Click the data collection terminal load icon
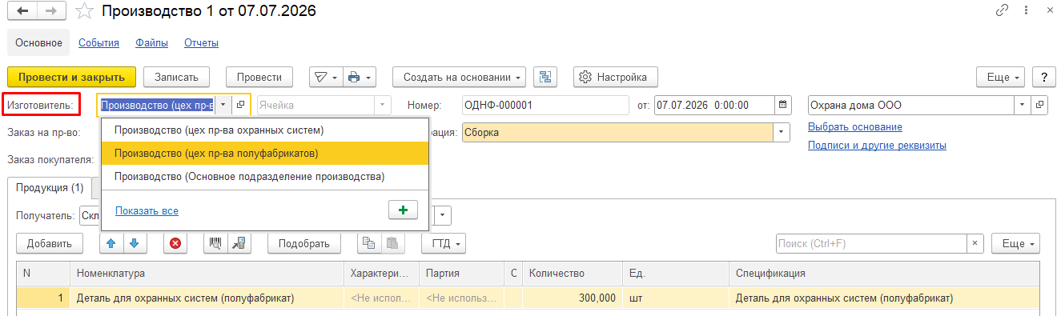 (239, 243)
